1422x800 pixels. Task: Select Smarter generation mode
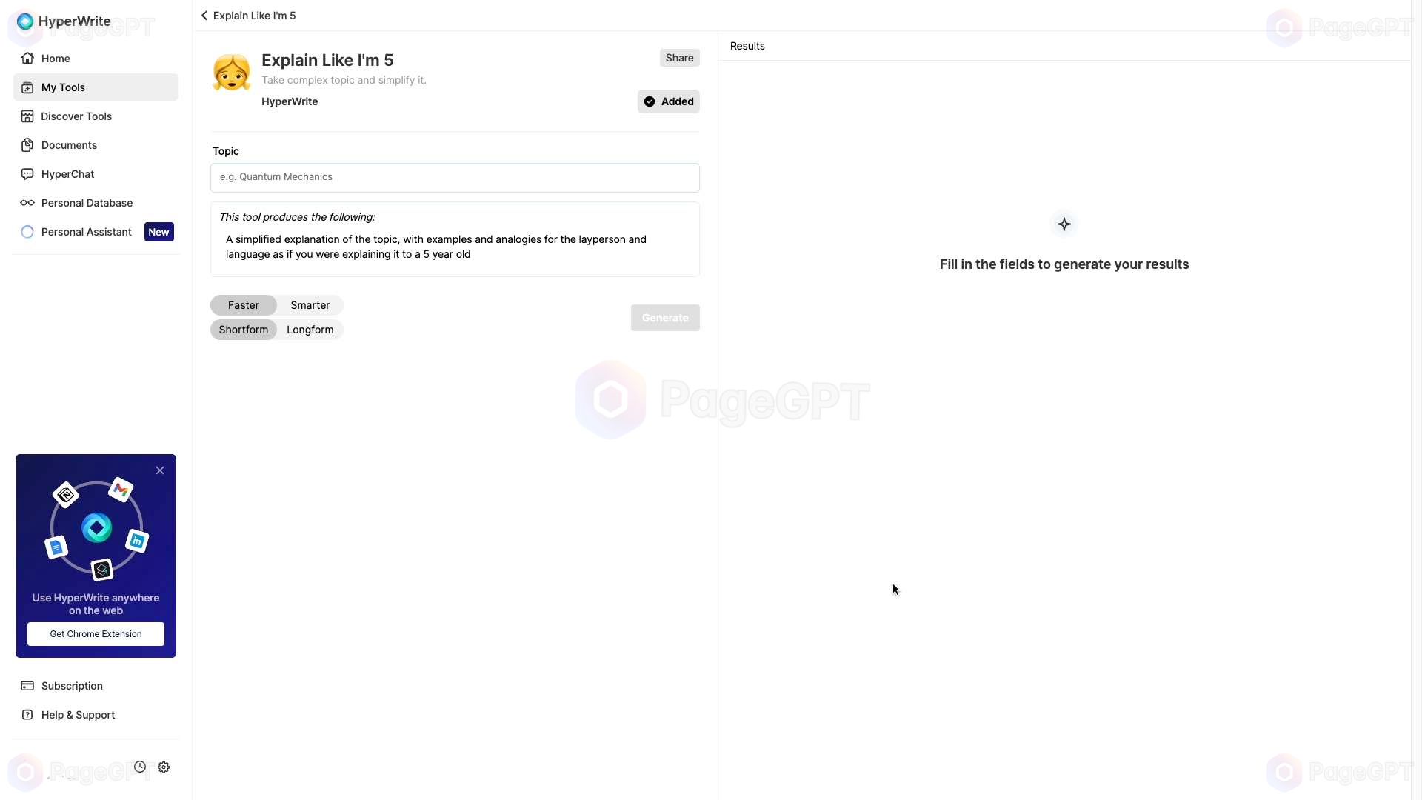click(x=310, y=304)
